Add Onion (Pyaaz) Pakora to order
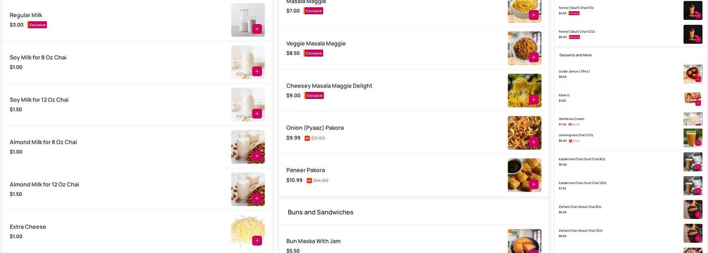The image size is (708, 253). (534, 142)
